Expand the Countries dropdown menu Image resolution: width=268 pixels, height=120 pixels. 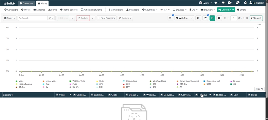[150, 10]
